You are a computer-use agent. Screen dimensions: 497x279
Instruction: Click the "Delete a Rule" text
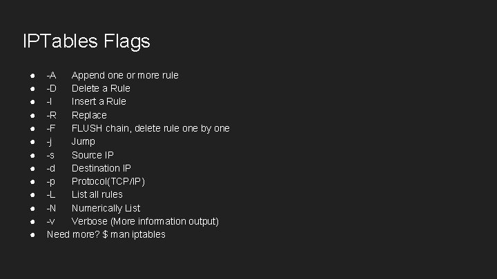(101, 88)
